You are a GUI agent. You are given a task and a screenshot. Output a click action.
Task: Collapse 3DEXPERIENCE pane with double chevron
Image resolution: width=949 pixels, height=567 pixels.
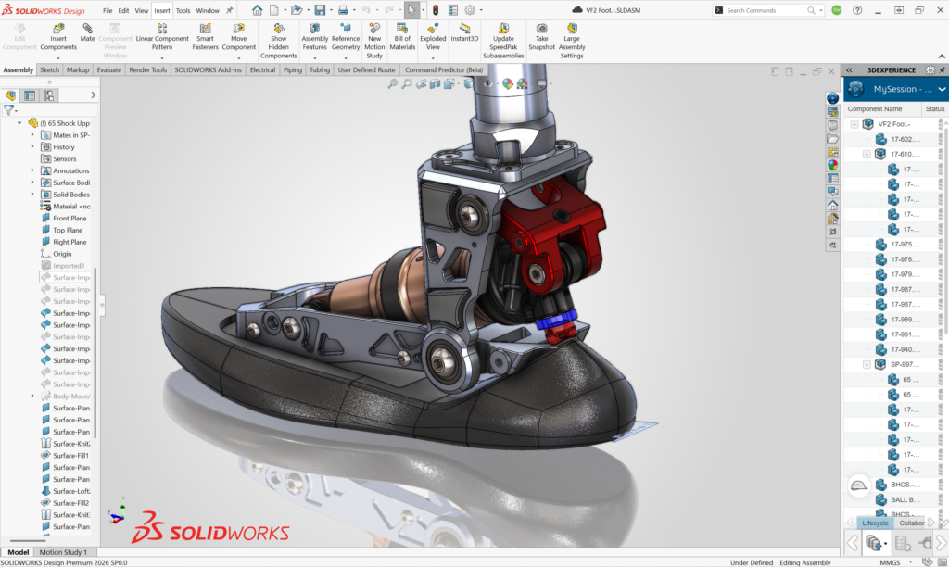(849, 70)
